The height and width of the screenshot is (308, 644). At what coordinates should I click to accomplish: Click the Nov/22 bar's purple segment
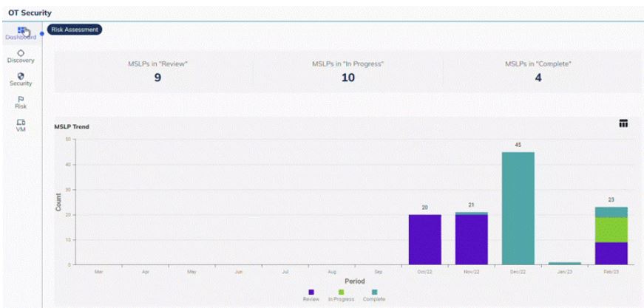tap(471, 239)
